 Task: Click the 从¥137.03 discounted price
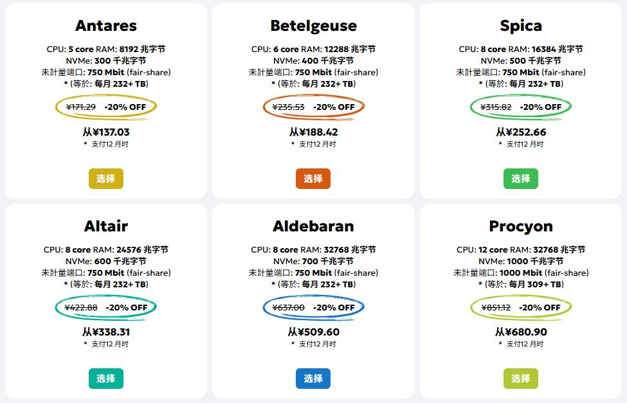tap(105, 132)
